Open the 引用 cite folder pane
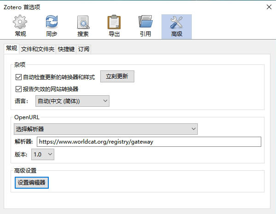This screenshot has height=214, width=276. point(145,26)
